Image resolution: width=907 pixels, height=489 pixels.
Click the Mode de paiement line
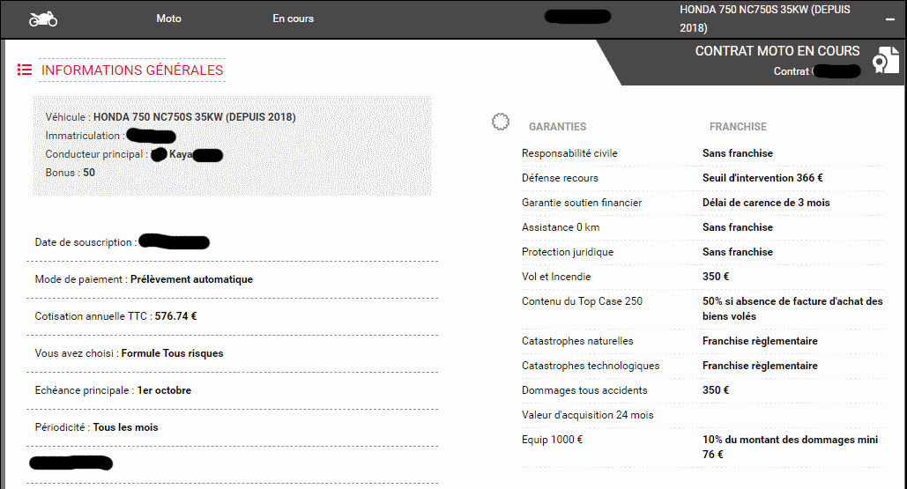(x=144, y=279)
